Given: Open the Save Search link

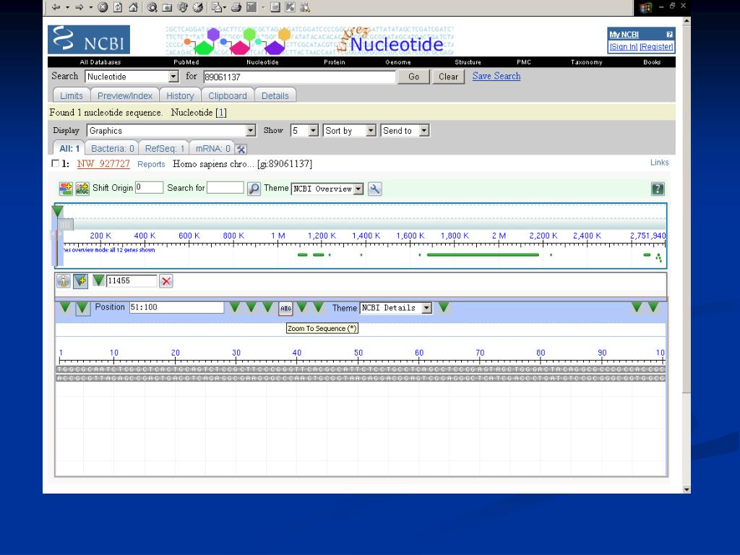Looking at the screenshot, I should pyautogui.click(x=496, y=76).
